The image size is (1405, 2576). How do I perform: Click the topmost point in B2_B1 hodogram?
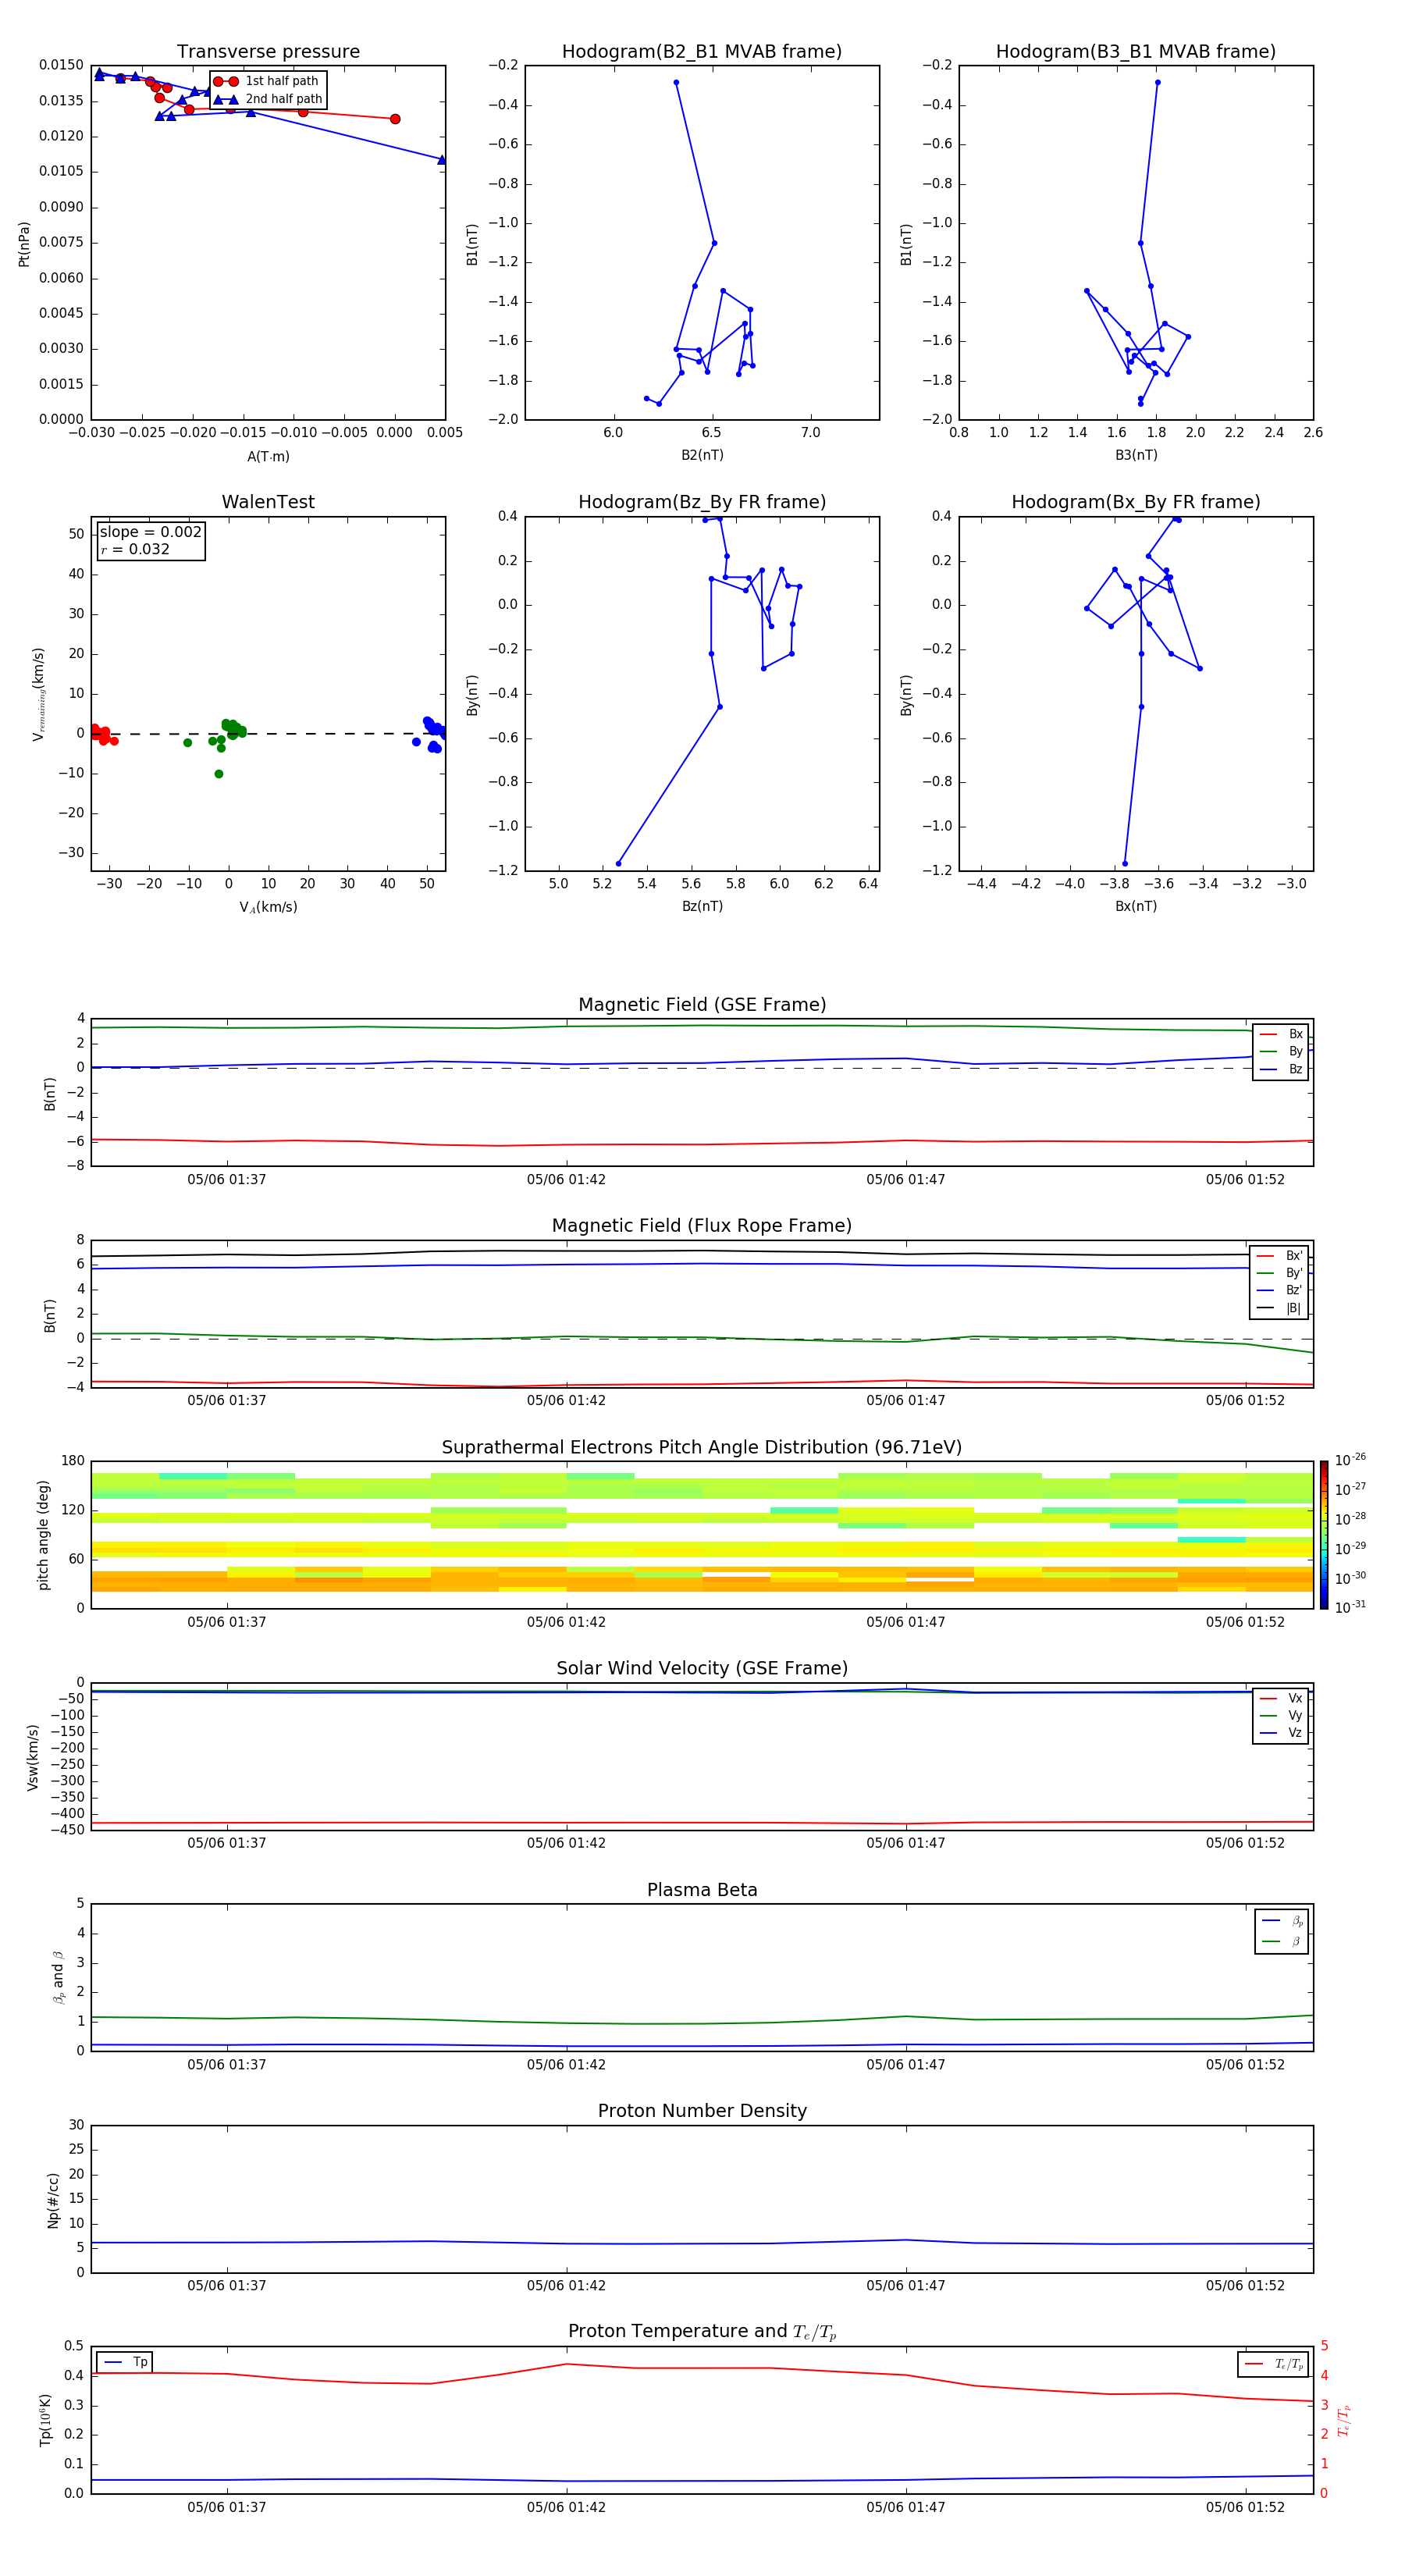[676, 82]
